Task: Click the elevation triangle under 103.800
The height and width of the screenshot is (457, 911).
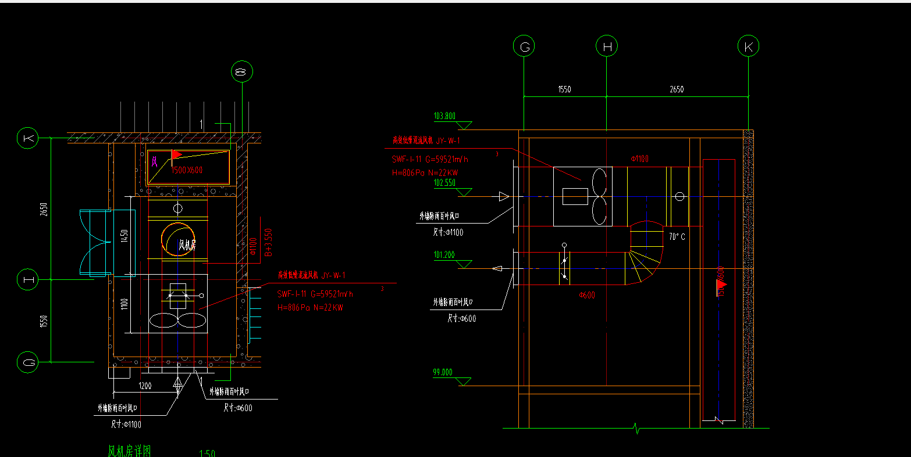Action: tap(464, 125)
